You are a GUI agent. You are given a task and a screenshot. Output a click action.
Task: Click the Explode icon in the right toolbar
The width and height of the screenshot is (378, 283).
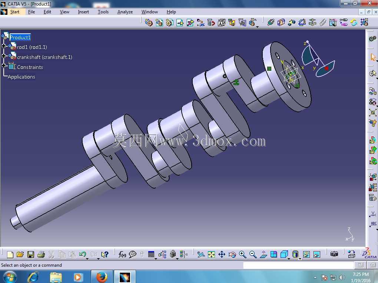[372, 112]
